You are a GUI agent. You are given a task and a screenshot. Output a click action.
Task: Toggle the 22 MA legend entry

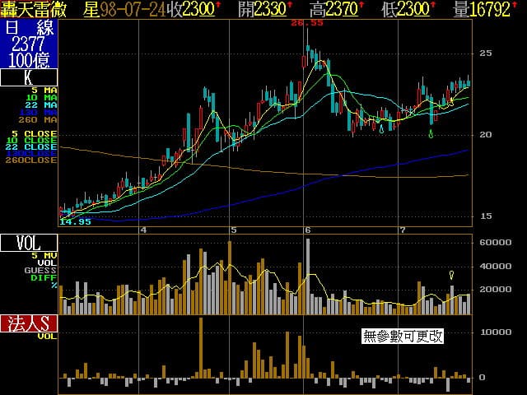click(43, 105)
